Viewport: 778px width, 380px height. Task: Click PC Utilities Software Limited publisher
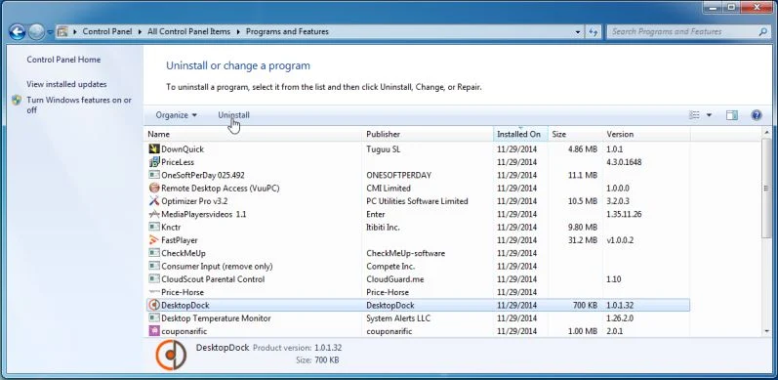pos(417,201)
